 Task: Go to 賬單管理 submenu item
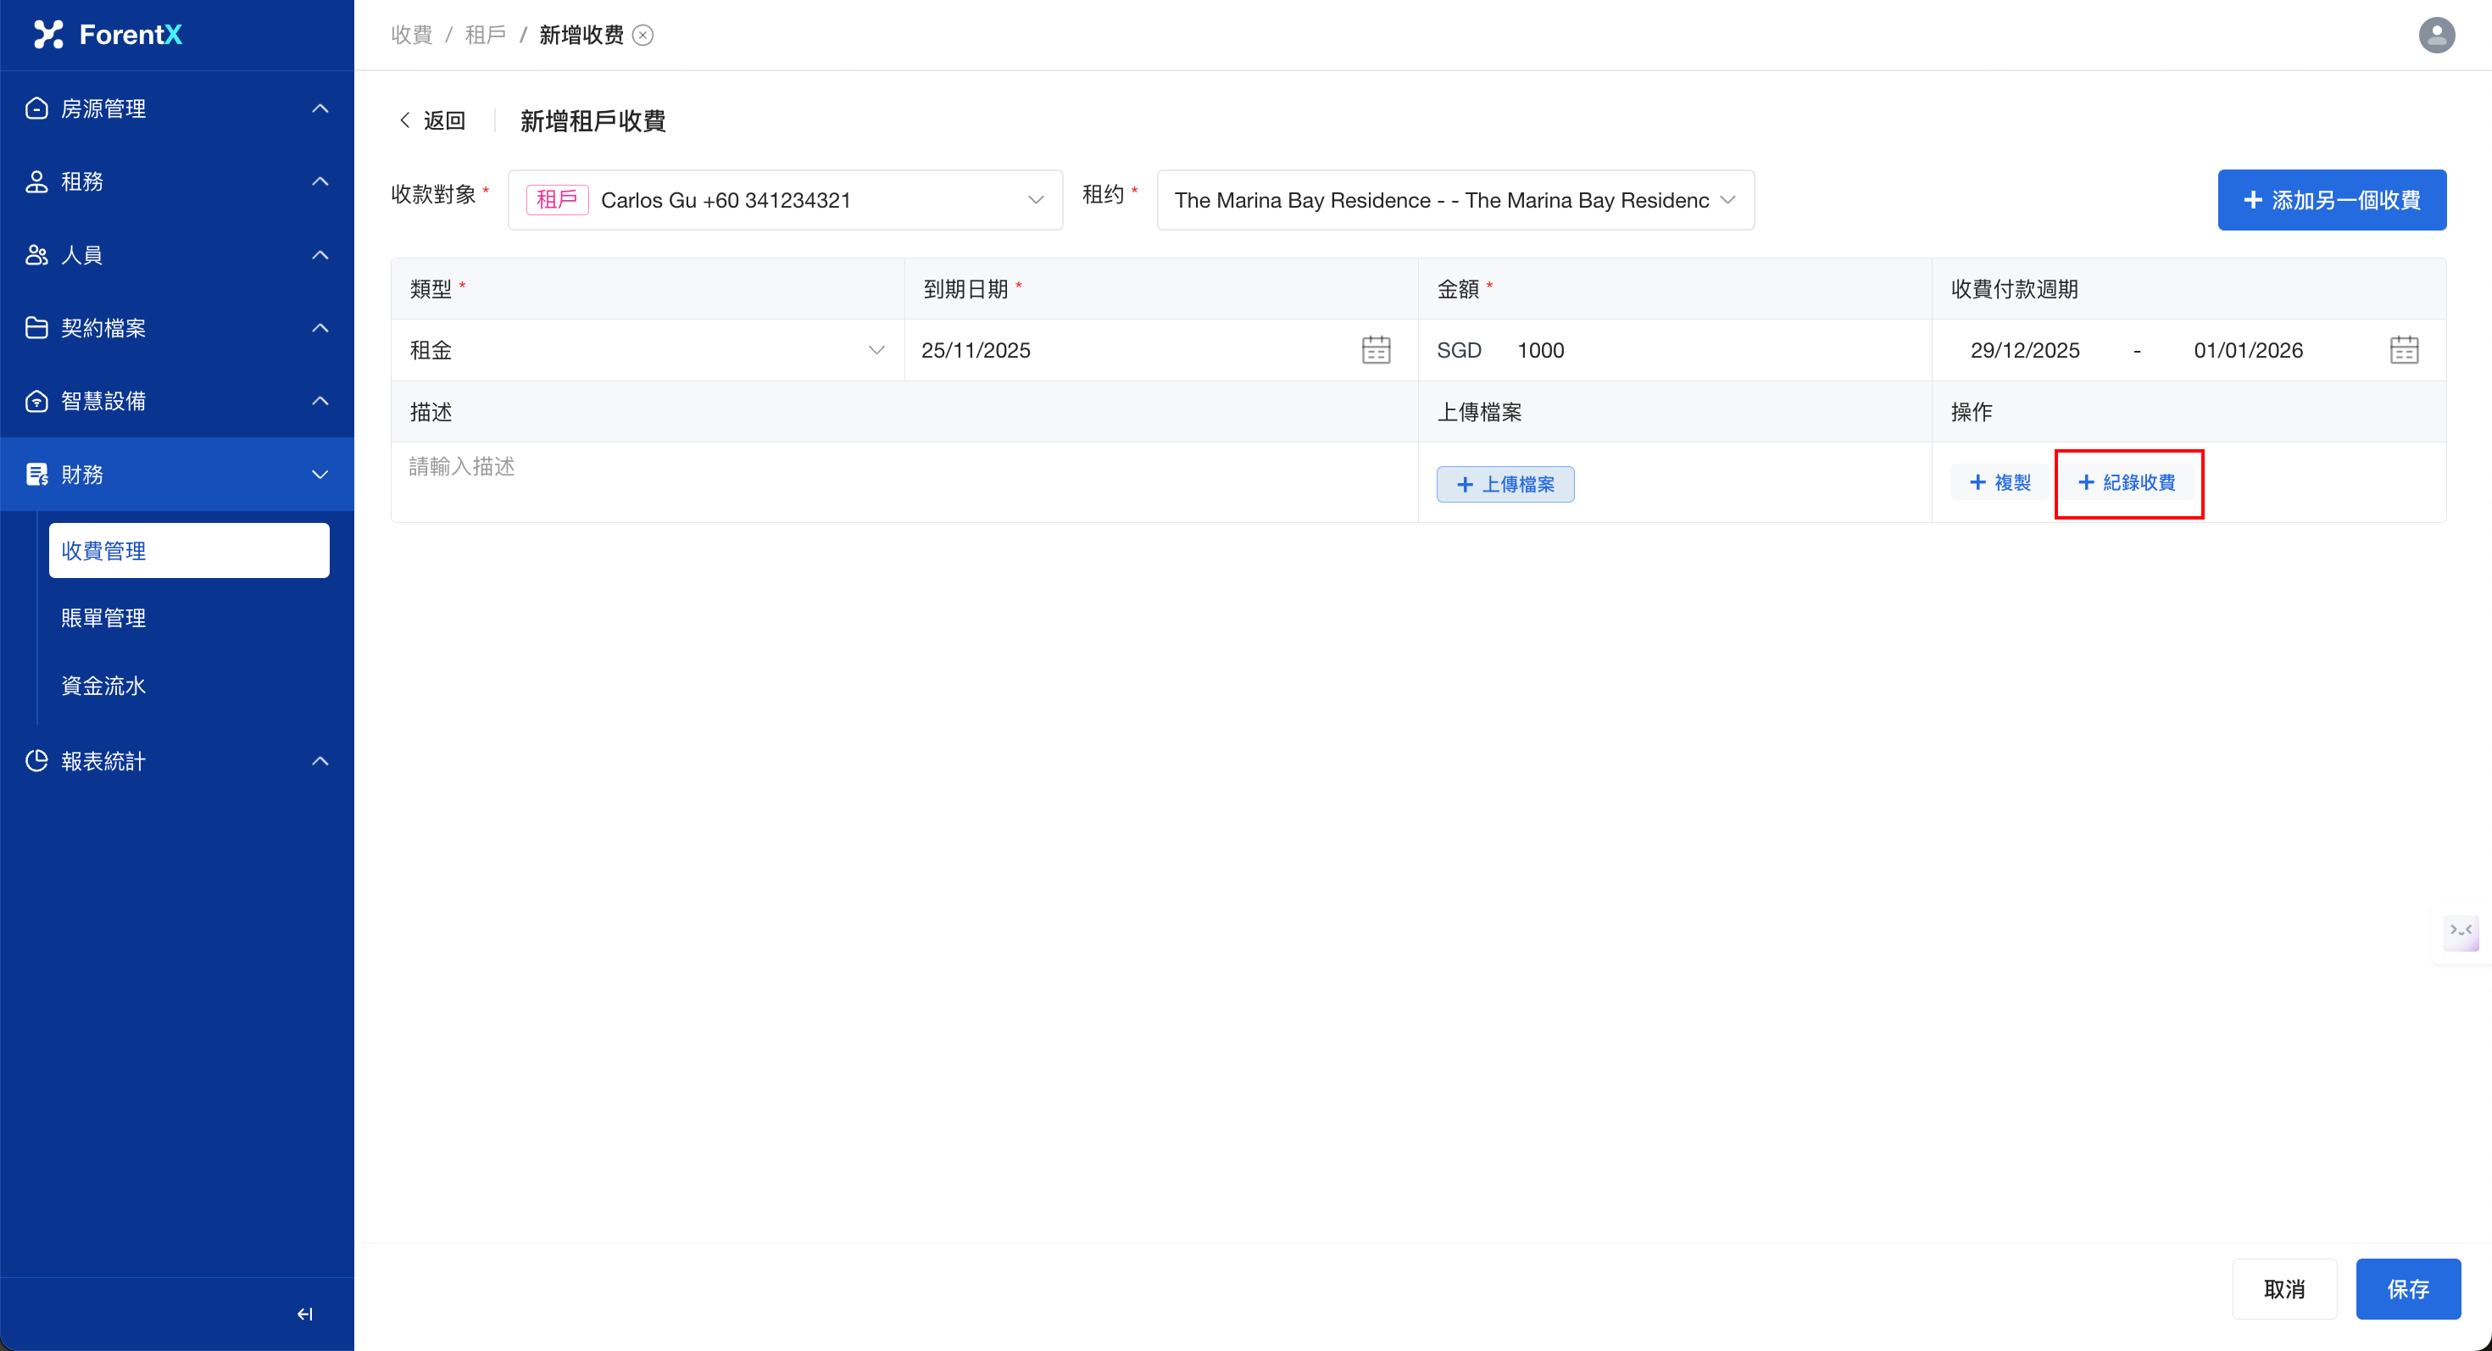pyautogui.click(x=103, y=618)
